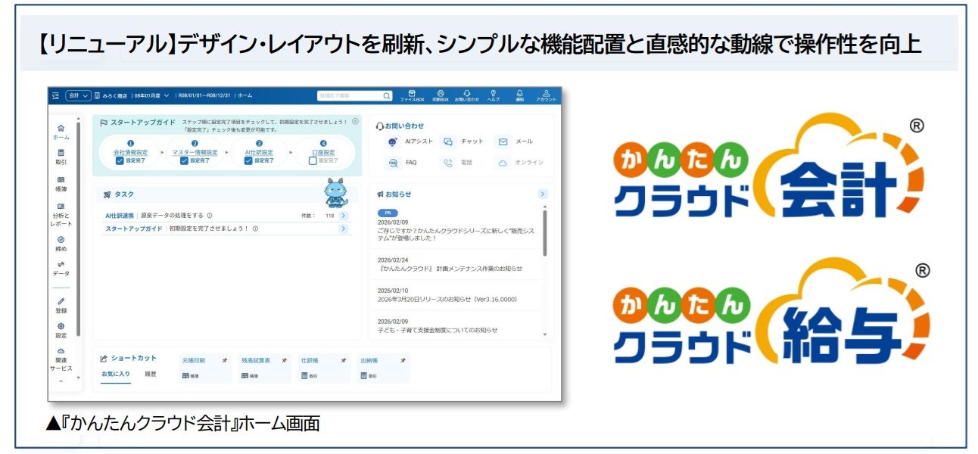978x454 pixels.
Task: Expand the スタートアップガイド task row arrow
Action: pyautogui.click(x=344, y=229)
